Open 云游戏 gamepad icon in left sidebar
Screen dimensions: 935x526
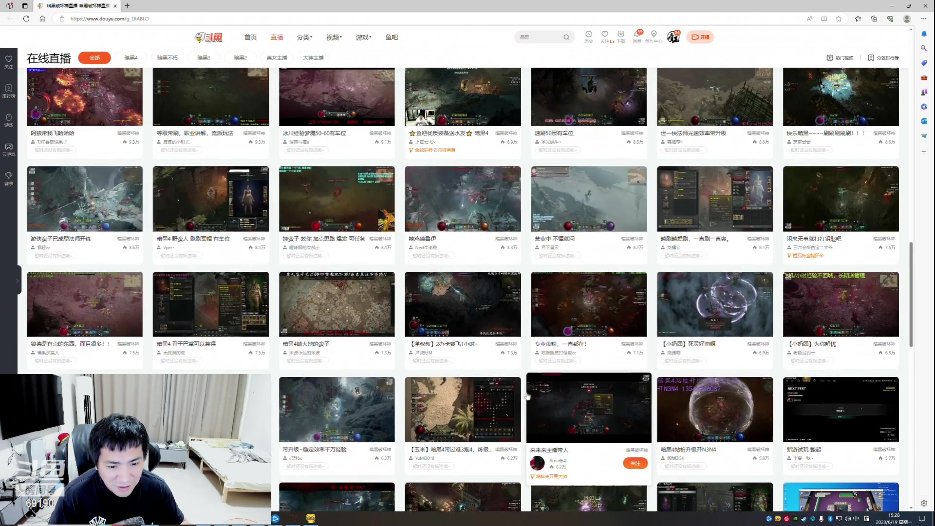[9, 149]
